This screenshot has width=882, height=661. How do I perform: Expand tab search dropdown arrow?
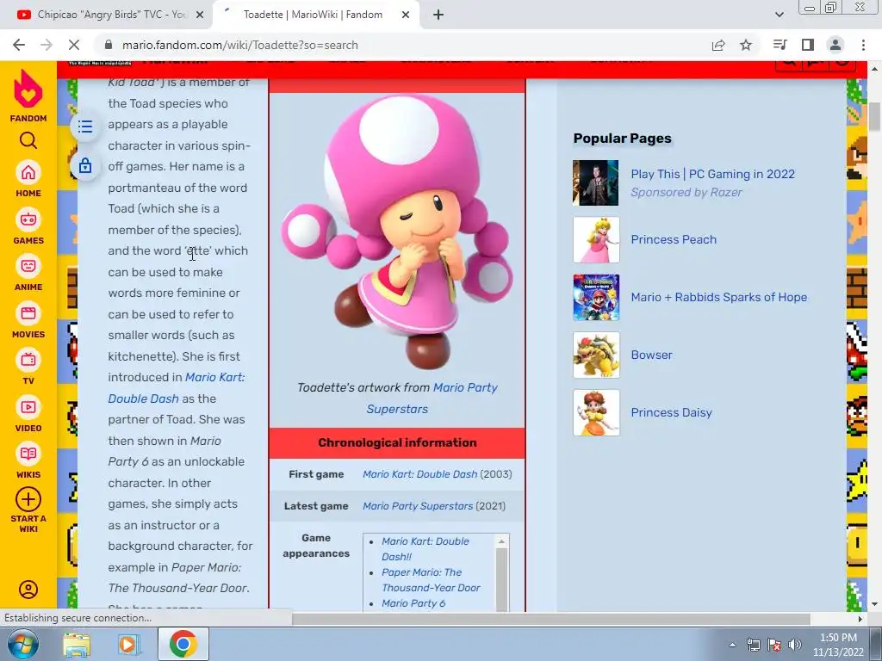779,15
